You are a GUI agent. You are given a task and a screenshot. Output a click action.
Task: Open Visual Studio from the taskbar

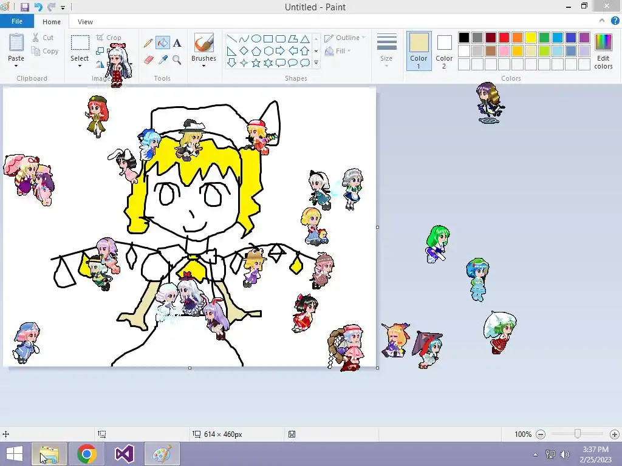(x=125, y=454)
